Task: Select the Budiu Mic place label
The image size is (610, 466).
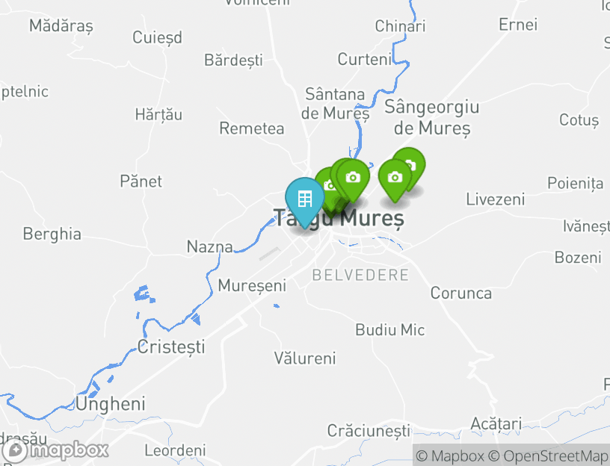Action: (x=389, y=330)
